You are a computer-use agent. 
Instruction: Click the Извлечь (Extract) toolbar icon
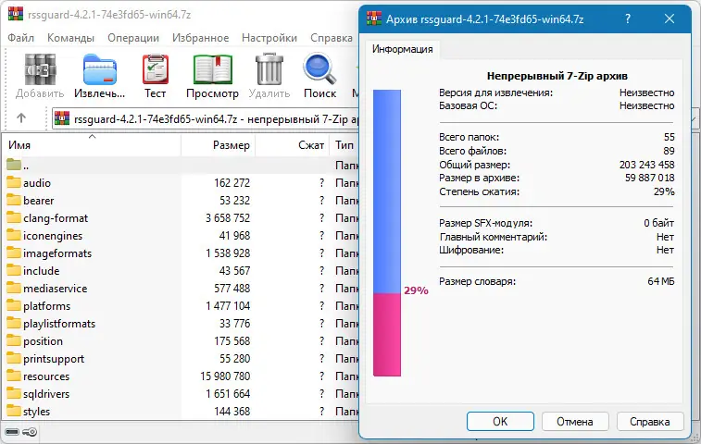pos(100,69)
